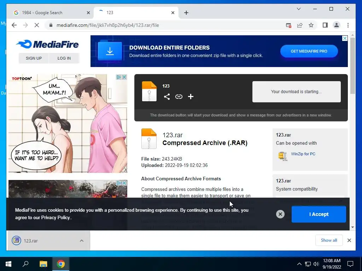This screenshot has height=271, width=362.
Task: Open File Explorer from the taskbar
Action: (43, 264)
